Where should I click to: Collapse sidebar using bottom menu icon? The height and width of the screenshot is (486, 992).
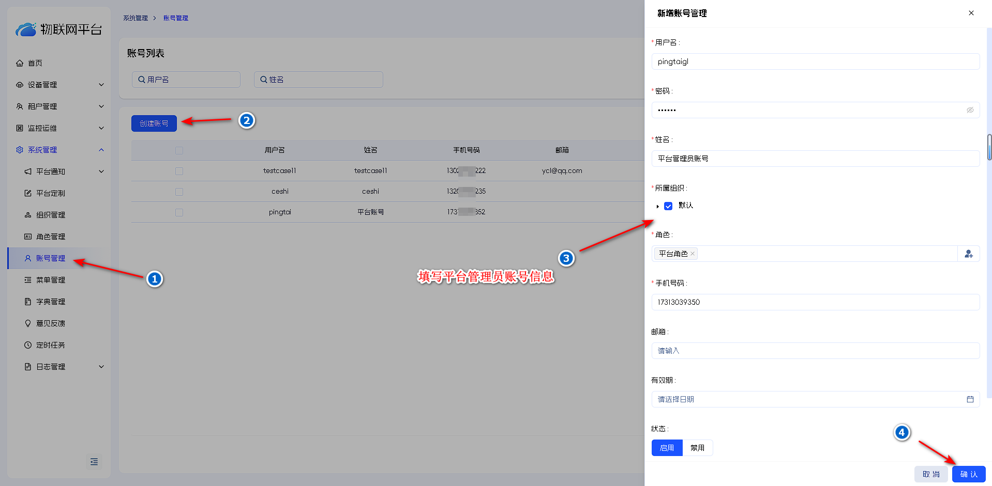pyautogui.click(x=94, y=462)
